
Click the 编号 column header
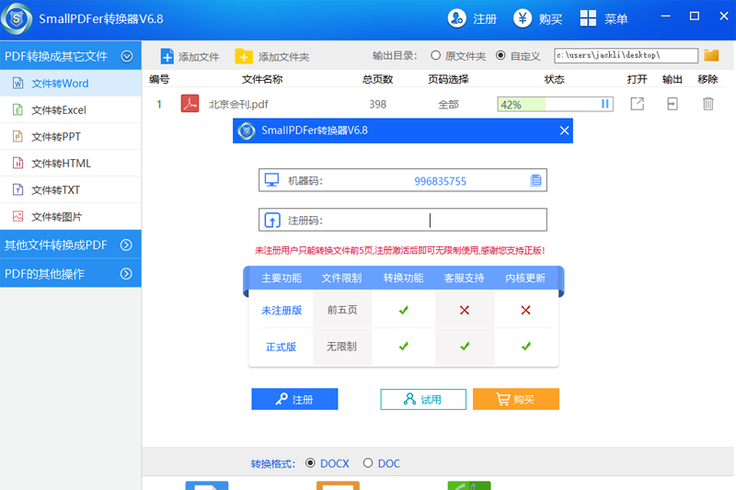tap(159, 79)
